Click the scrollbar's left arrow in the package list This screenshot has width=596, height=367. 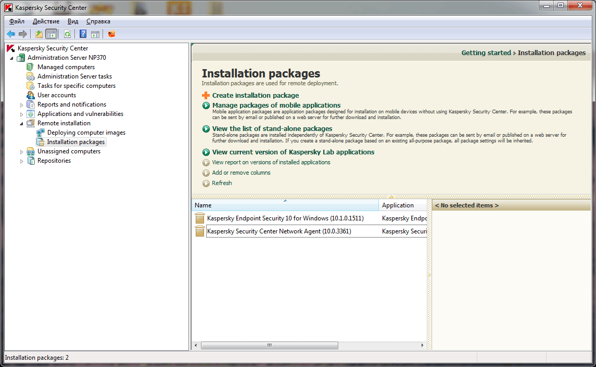pyautogui.click(x=196, y=345)
